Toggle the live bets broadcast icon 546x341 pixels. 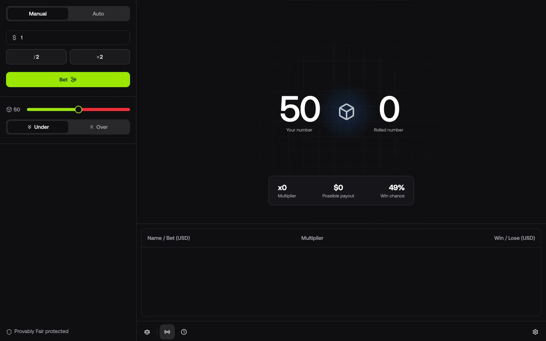click(167, 332)
